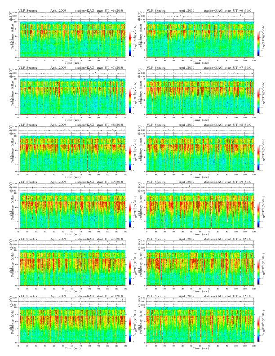
Task: Select the spectrogram starting UT 6:20:0
Action: [72, 40]
